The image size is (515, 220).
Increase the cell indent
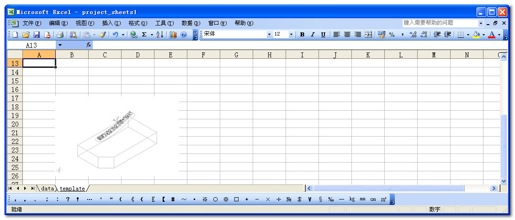(447, 35)
